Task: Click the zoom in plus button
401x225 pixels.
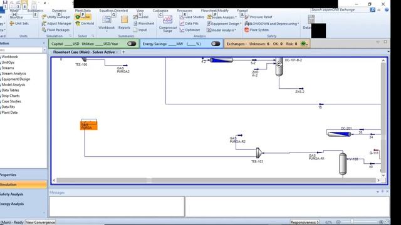Action: 381,222
